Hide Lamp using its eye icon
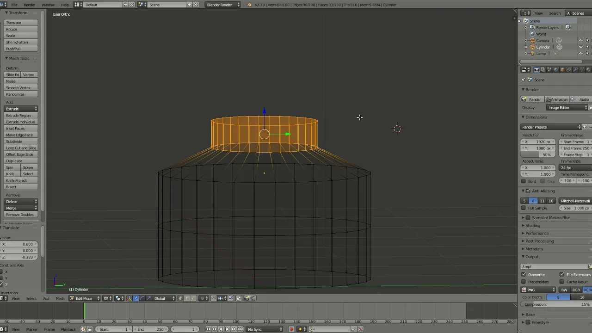This screenshot has height=333, width=592. (581, 54)
